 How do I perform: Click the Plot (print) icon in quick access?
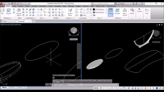pos(18,3)
